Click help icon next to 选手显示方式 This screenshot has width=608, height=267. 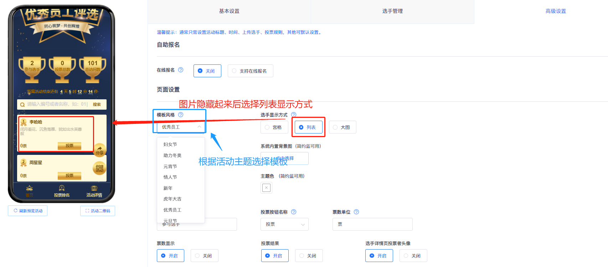(294, 115)
